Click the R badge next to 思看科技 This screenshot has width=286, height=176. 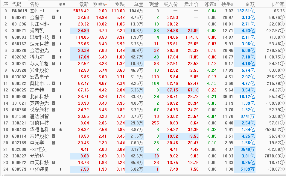click(53, 37)
